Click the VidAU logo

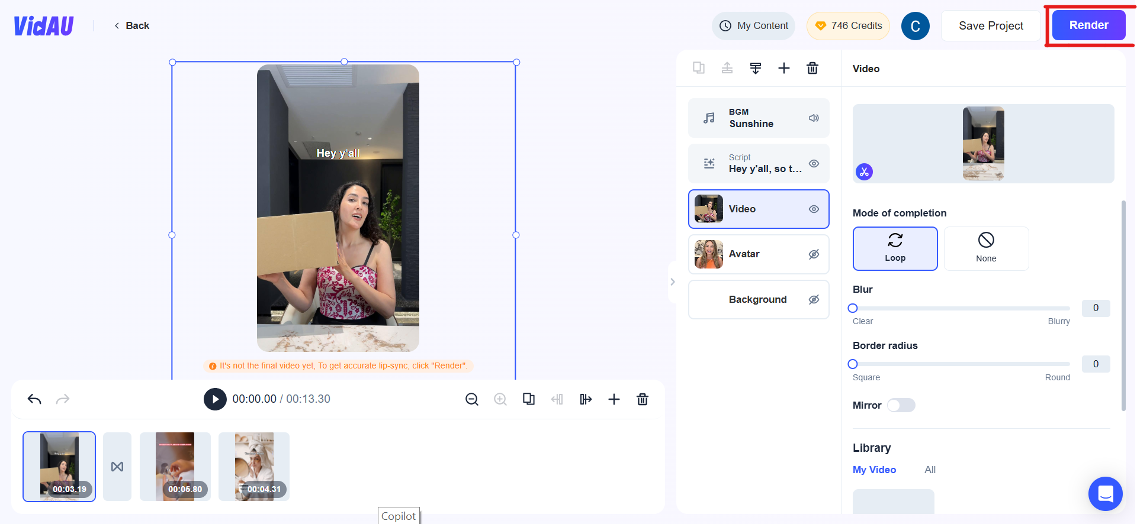pos(44,25)
